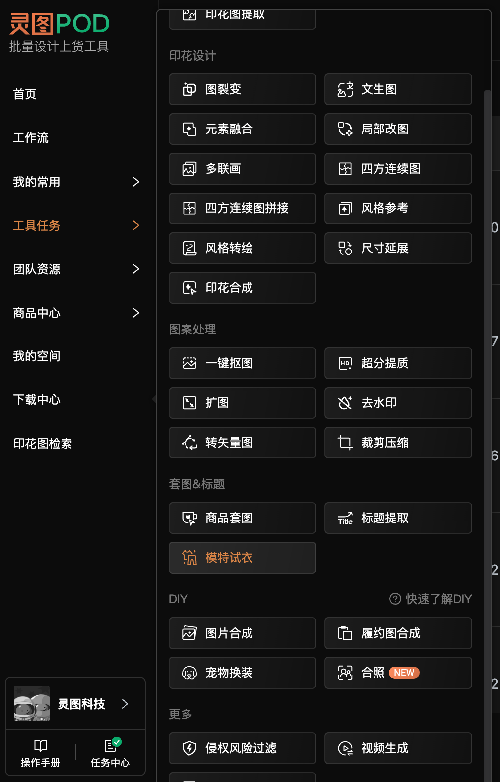This screenshot has width=500, height=782.
Task: Select the 文生图 icon
Action: [x=345, y=89]
